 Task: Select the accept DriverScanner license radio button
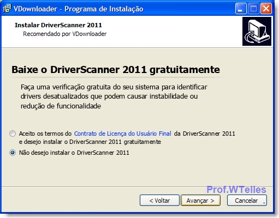(13, 134)
